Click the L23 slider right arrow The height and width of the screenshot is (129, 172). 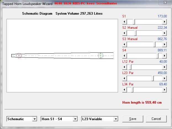click(x=165, y=78)
